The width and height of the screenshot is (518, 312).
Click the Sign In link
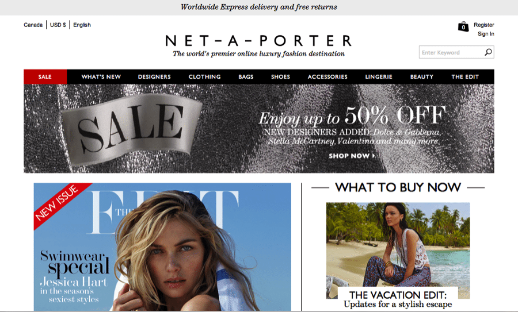pos(486,34)
